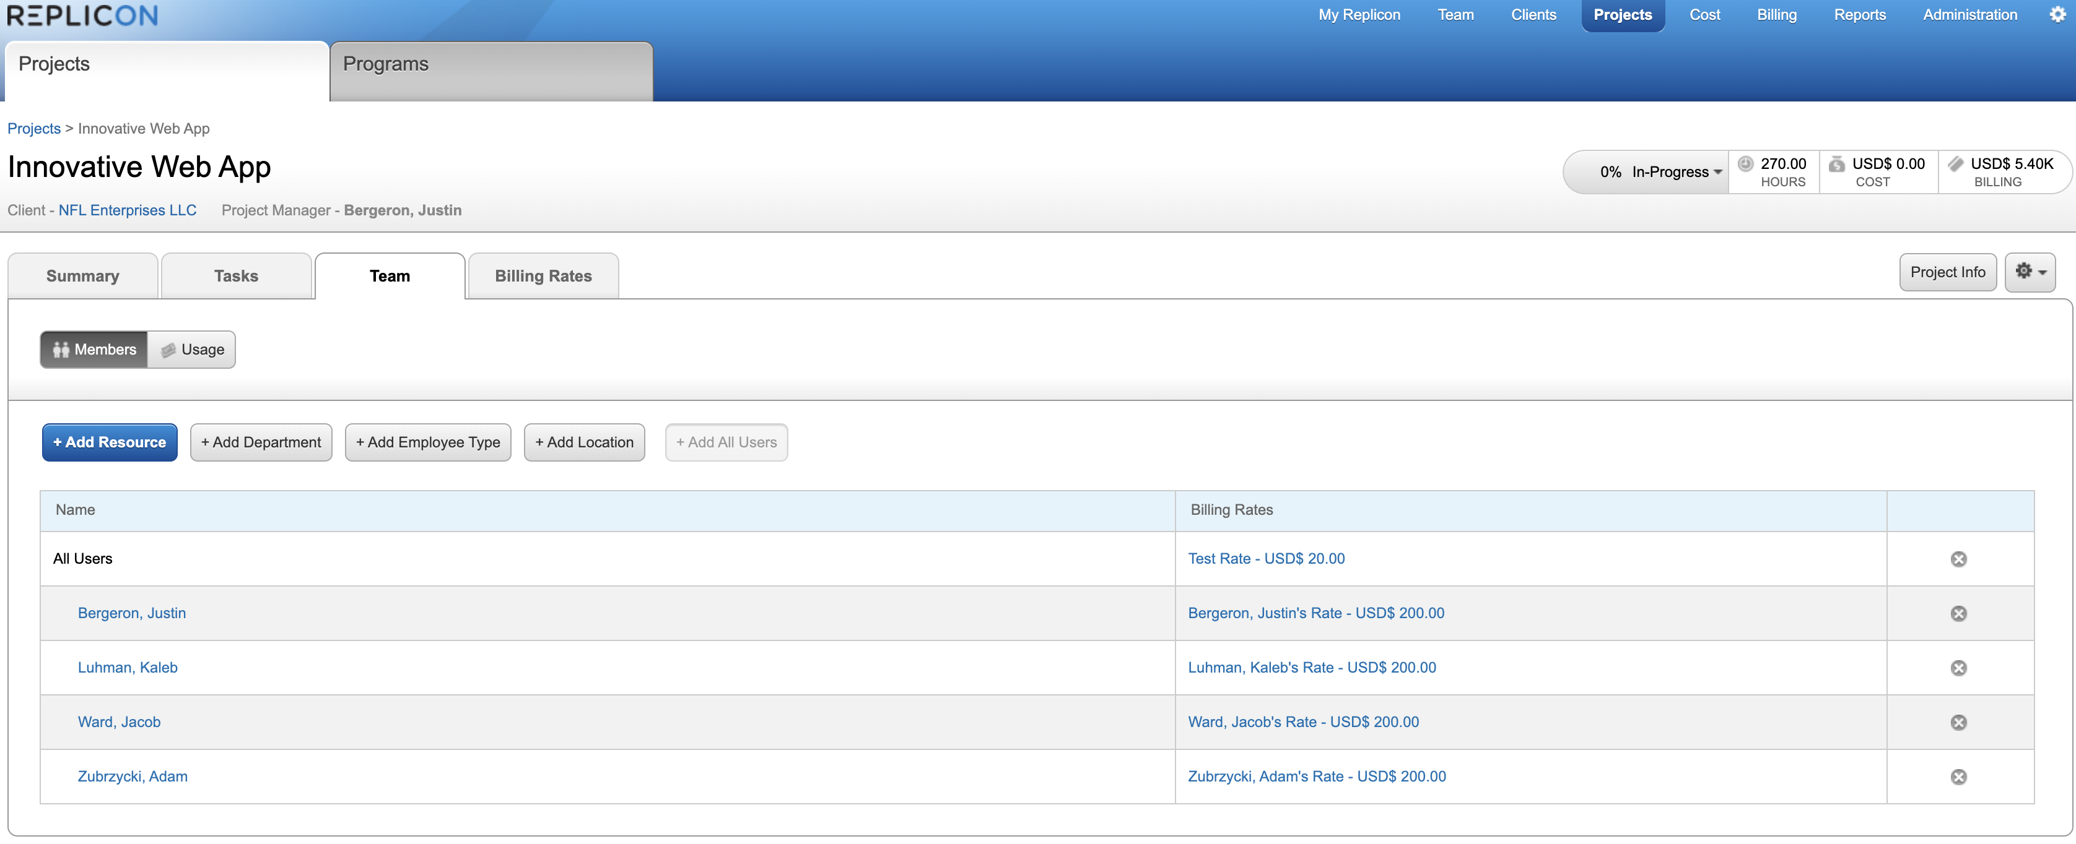2076x844 pixels.
Task: Remove All Users row via X icon
Action: click(1958, 559)
